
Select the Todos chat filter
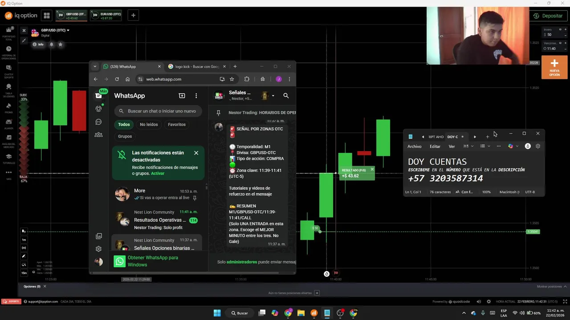[124, 124]
